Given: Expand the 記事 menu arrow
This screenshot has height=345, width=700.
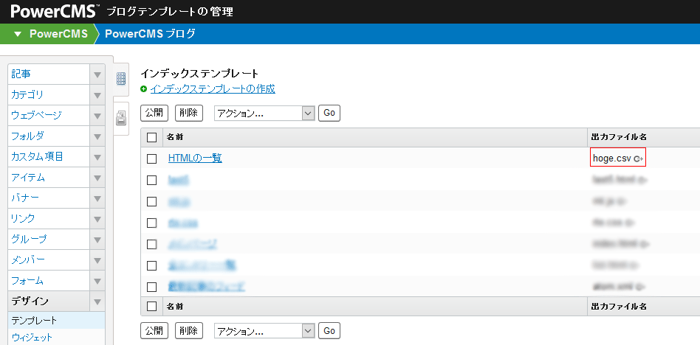Looking at the screenshot, I should point(97,74).
